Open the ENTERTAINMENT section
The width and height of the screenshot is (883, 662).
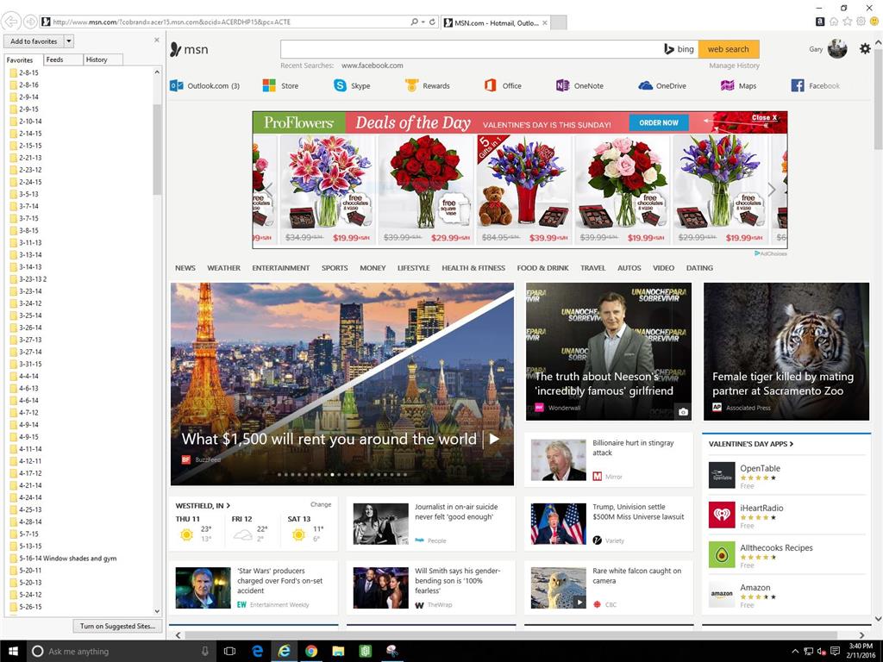tap(280, 268)
